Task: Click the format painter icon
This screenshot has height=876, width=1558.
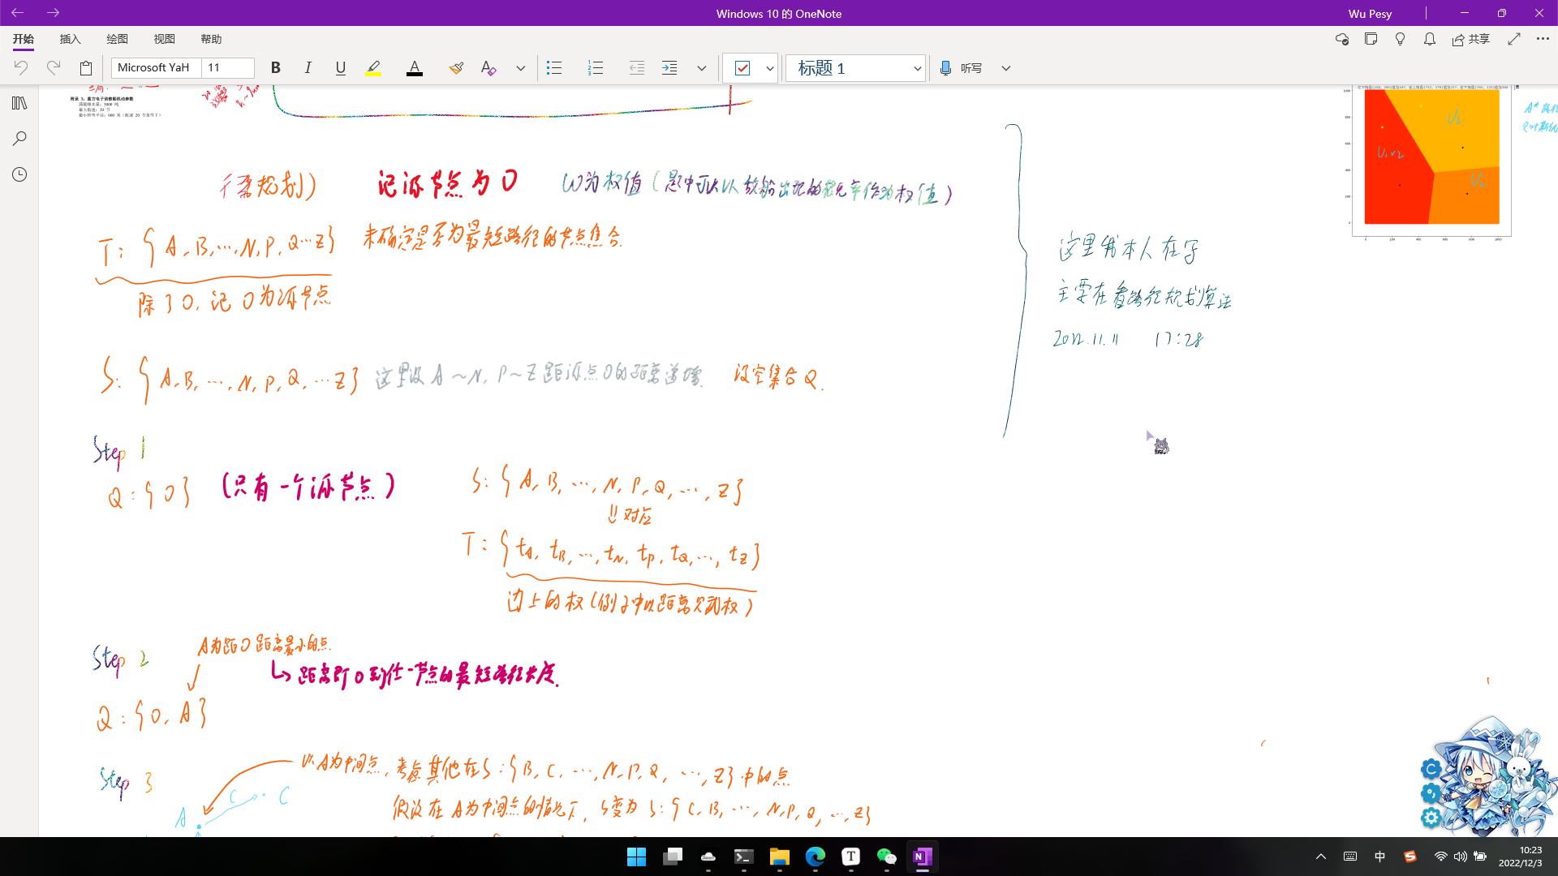Action: click(x=456, y=68)
